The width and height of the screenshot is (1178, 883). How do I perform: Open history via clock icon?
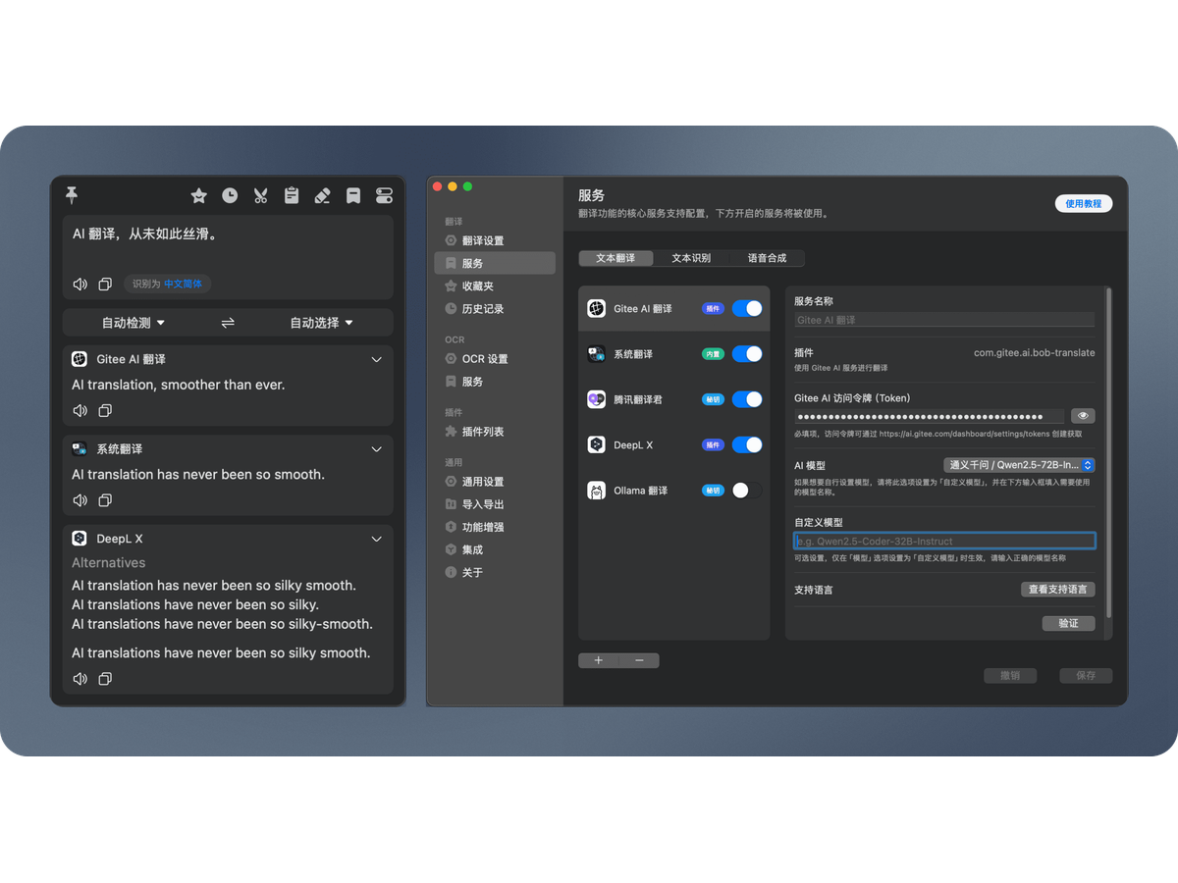[230, 195]
